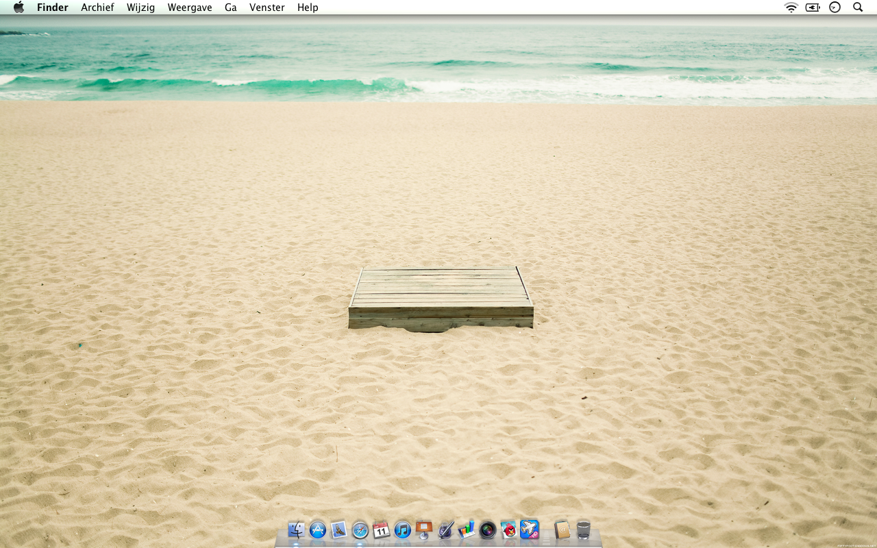The height and width of the screenshot is (548, 877).
Task: Launch Numbers bar chart icon
Action: (x=466, y=530)
